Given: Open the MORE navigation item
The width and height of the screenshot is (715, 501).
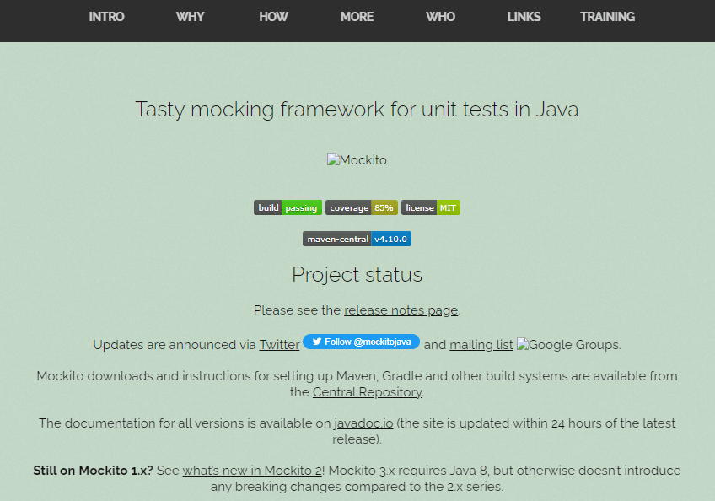Looking at the screenshot, I should click(357, 17).
